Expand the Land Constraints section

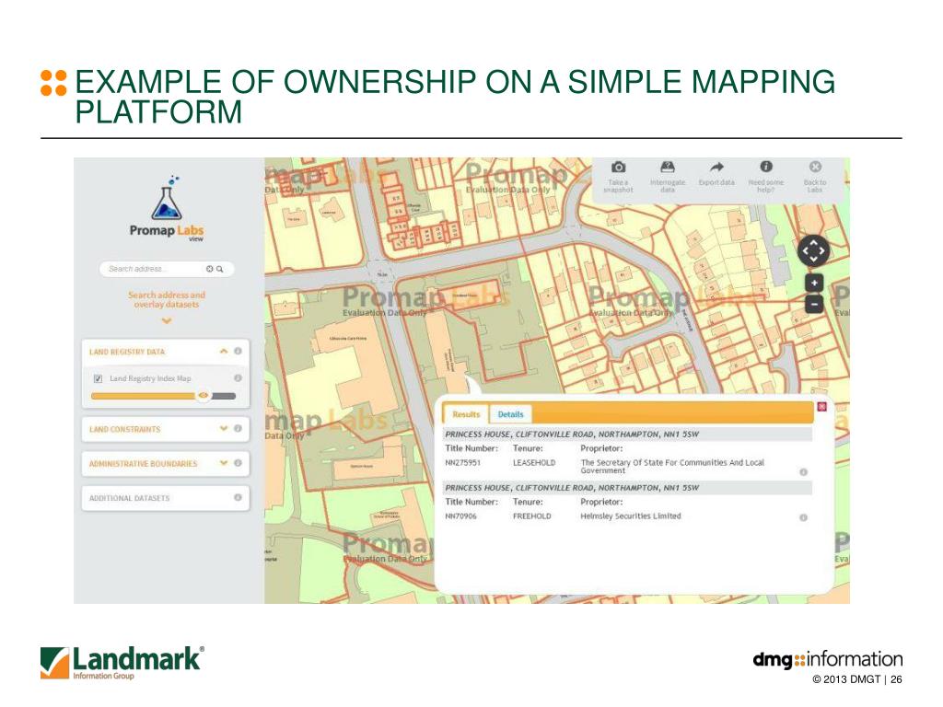click(x=224, y=429)
